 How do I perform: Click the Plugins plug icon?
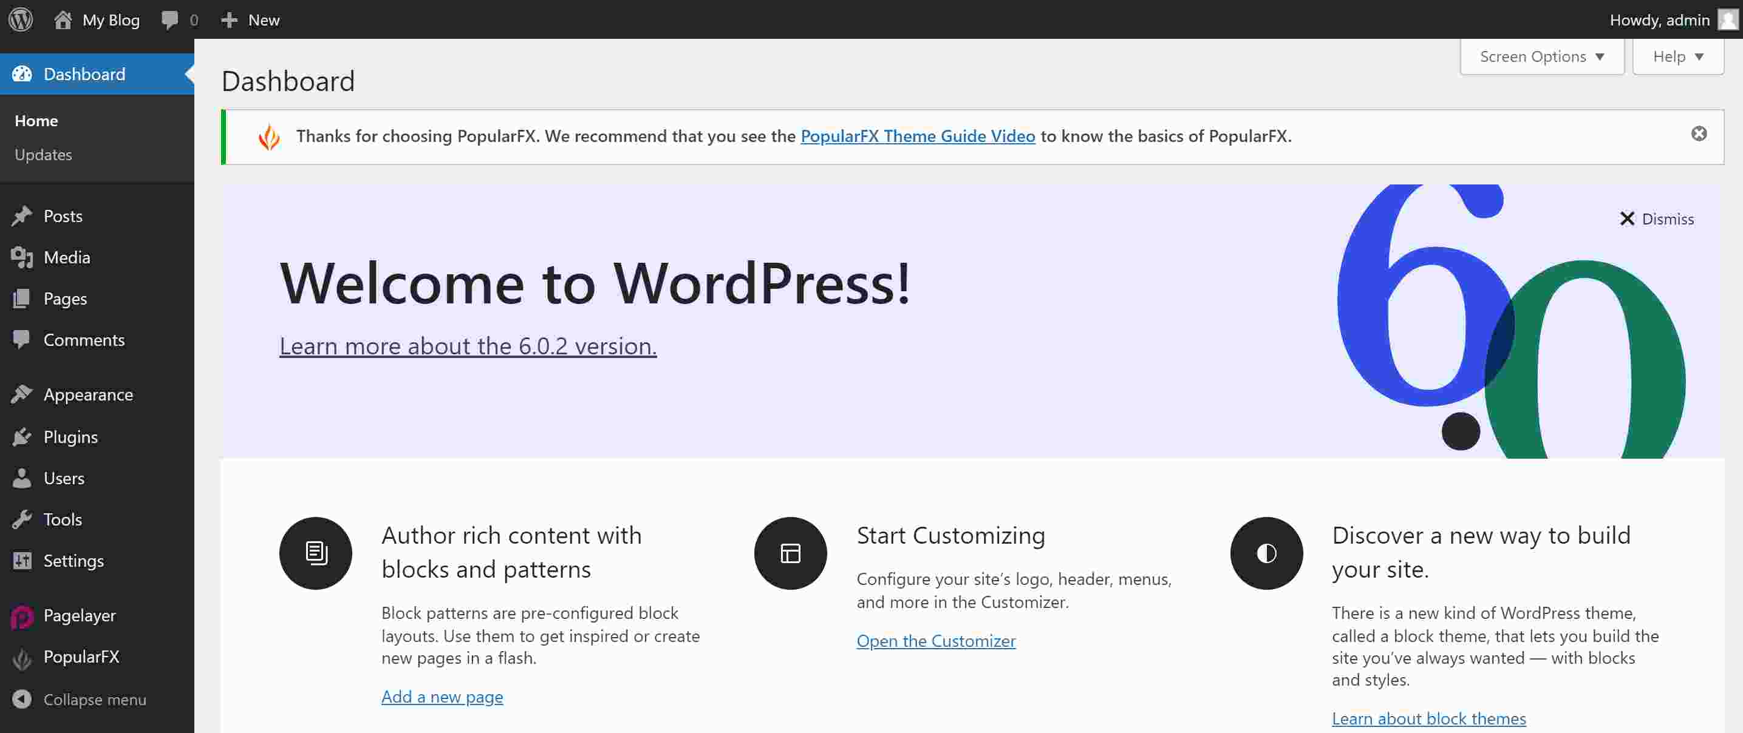pos(22,437)
